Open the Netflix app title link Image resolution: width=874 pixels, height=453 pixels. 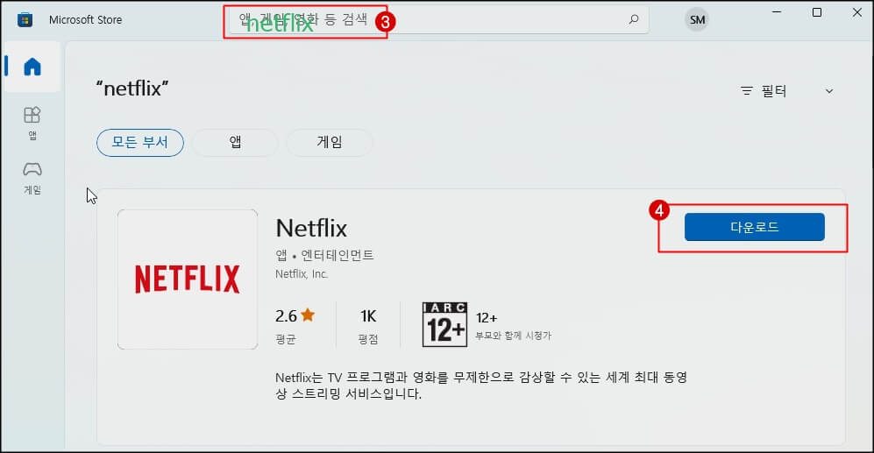tap(311, 229)
